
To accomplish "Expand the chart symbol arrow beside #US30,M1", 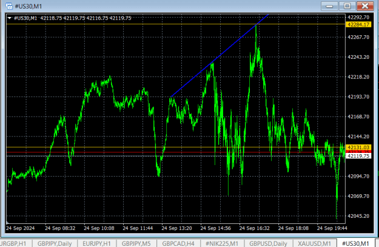I will [x=10, y=18].
